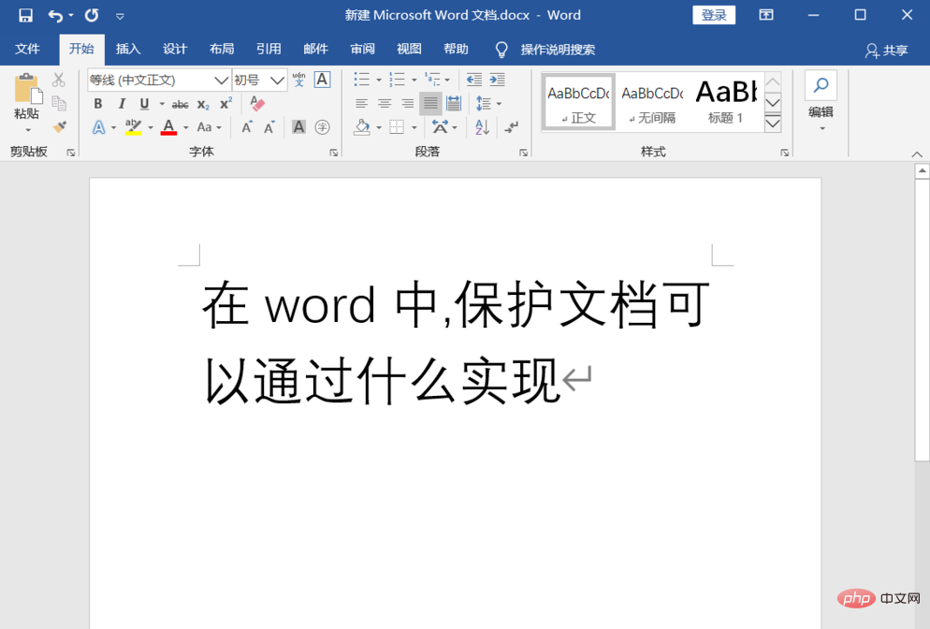Toggle strikethrough (abc) formatting
Screen dimensions: 930x629
(180, 105)
